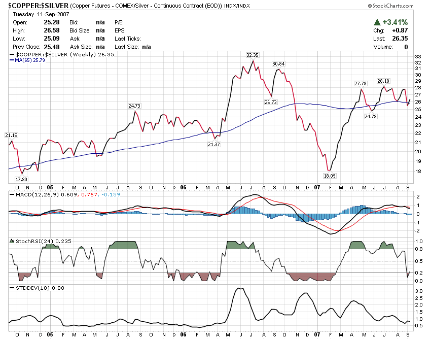Click the 21.37 trough price annotation
The width and height of the screenshot is (431, 339).
coord(214,144)
